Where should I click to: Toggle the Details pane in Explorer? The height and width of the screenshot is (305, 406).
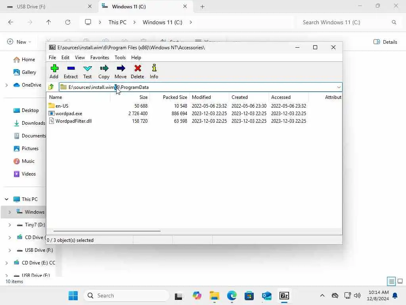point(385,42)
